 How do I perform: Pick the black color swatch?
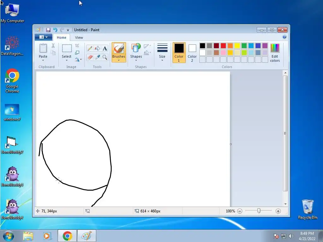pyautogui.click(x=203, y=46)
